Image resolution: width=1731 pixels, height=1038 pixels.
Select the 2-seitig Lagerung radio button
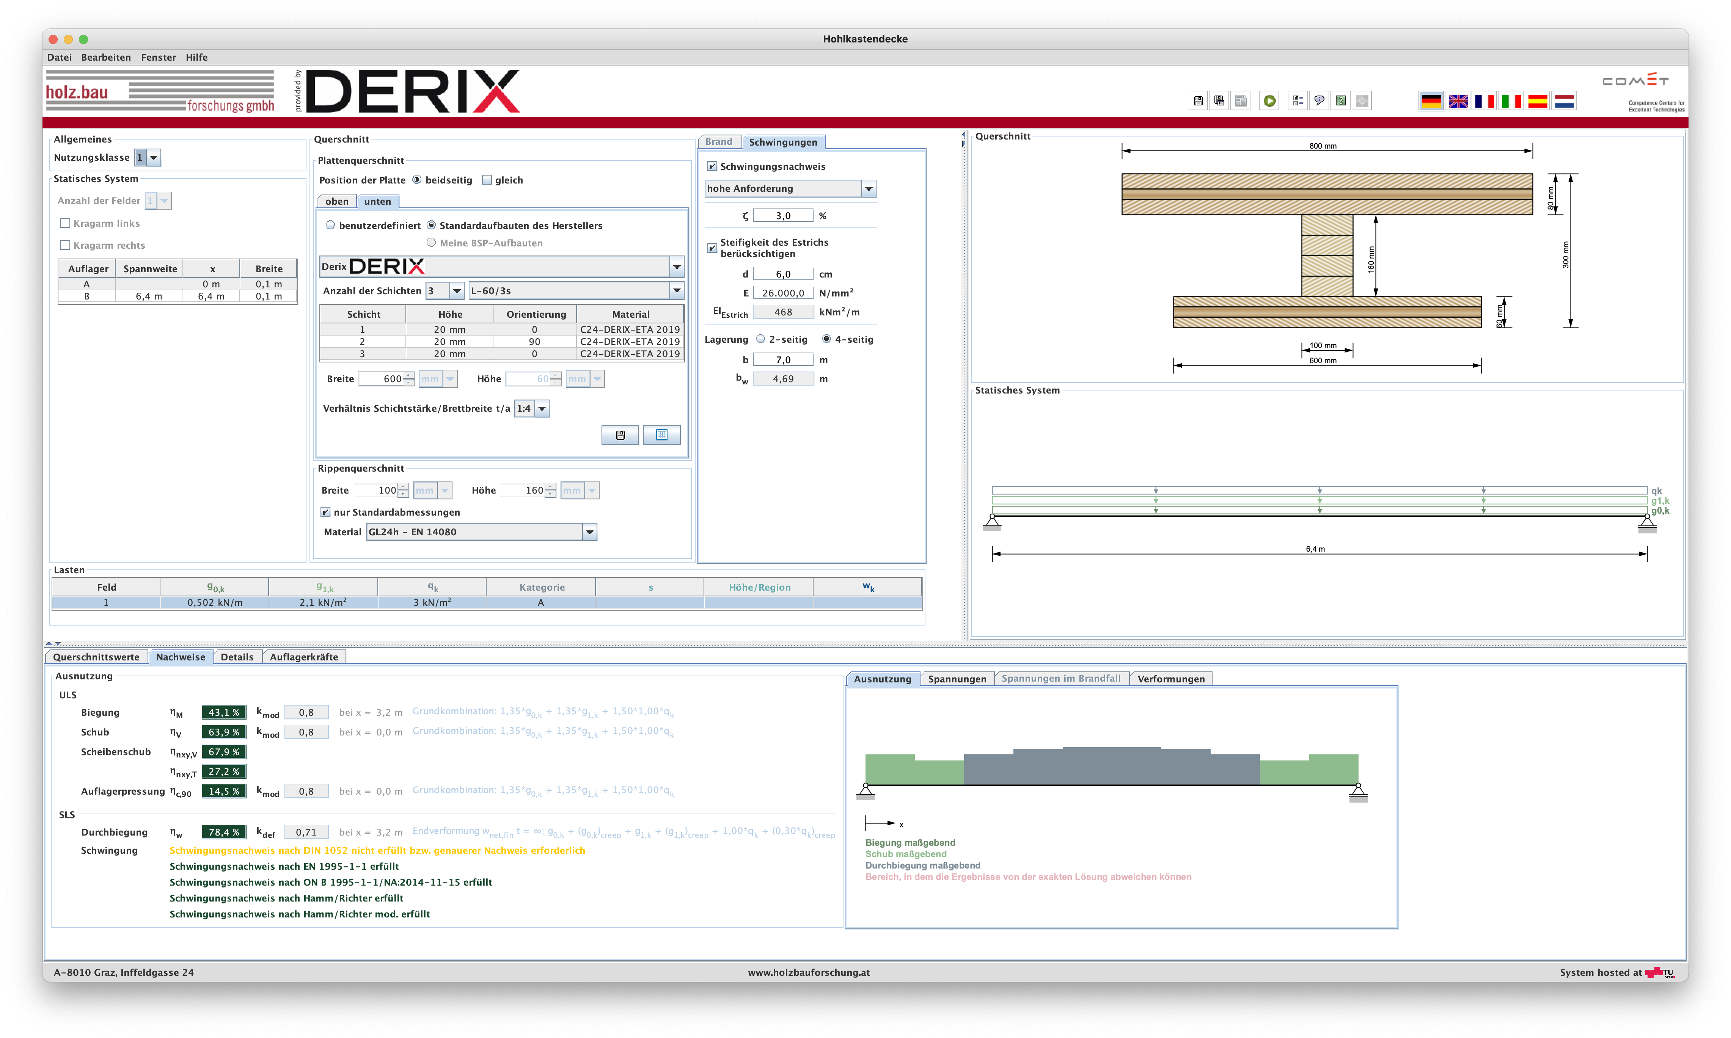coord(760,339)
